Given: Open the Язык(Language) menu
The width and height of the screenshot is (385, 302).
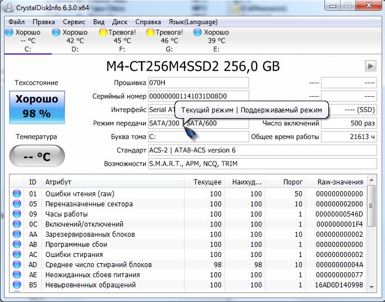Looking at the screenshot, I should [194, 21].
